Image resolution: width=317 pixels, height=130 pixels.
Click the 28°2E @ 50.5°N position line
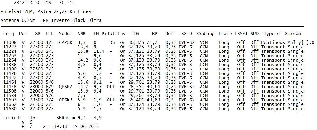pos(45,3)
